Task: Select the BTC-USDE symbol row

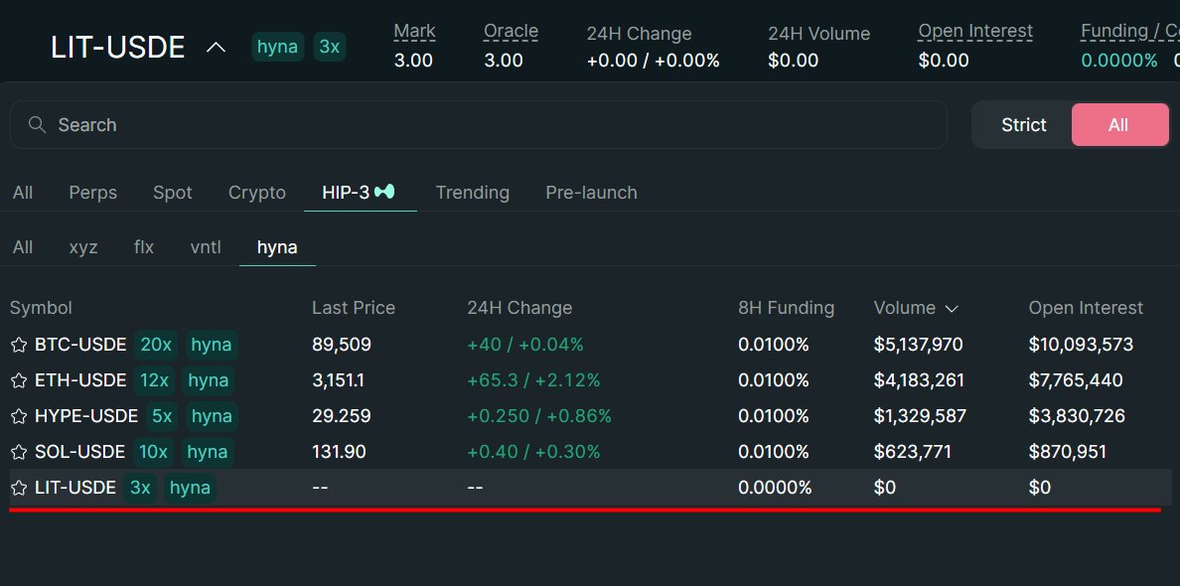Action: 591,346
